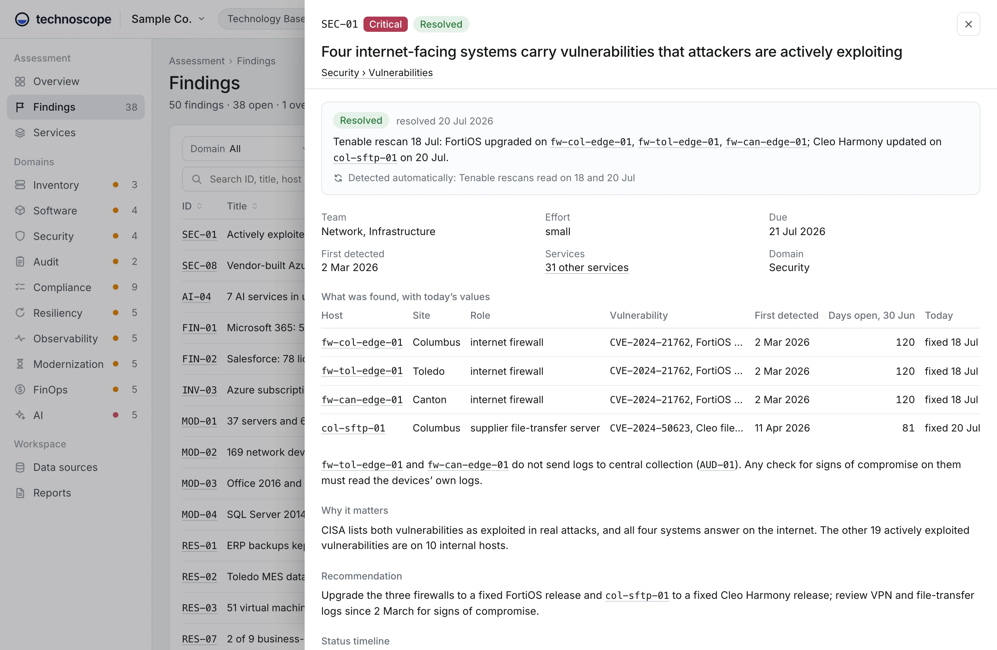The width and height of the screenshot is (997, 650).
Task: Click the Observability pulse icon
Action: pyautogui.click(x=20, y=338)
